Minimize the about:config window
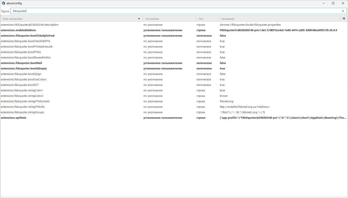 point(324,3)
